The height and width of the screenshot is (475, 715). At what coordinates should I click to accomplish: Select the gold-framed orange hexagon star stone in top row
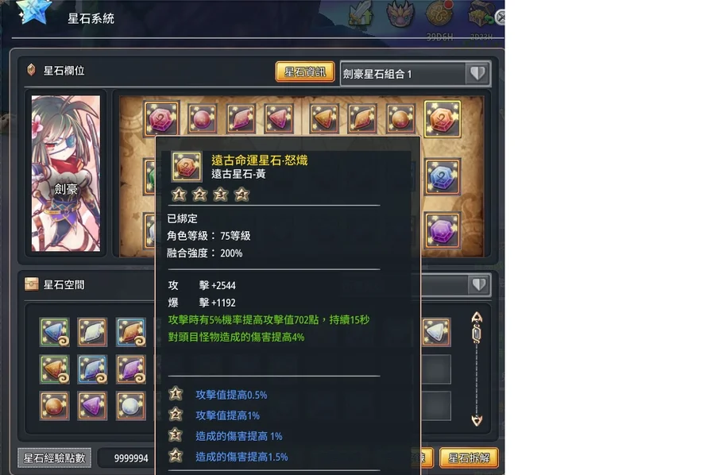click(x=442, y=119)
